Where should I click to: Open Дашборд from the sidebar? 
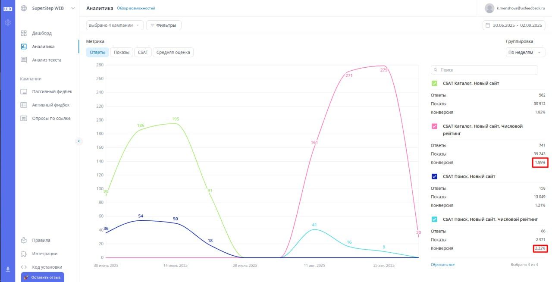[42, 33]
